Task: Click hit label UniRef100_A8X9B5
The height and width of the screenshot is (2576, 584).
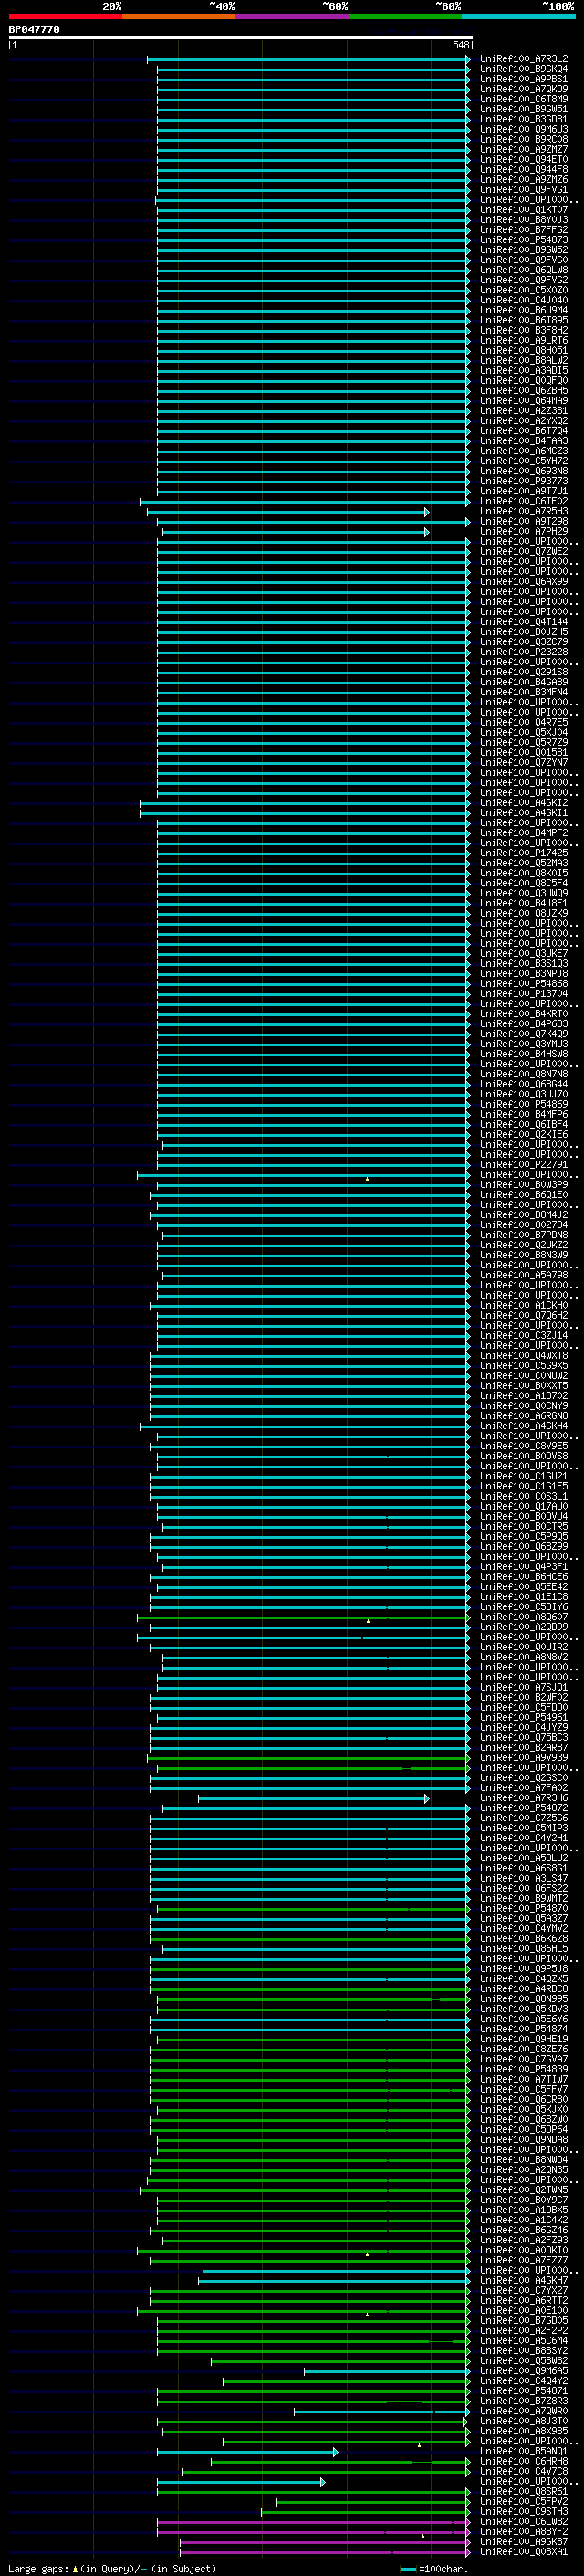Action: [524, 2431]
